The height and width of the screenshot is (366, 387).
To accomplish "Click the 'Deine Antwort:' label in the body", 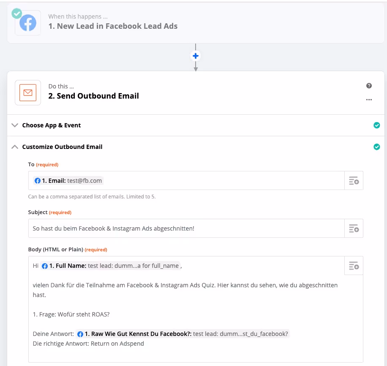I will pos(53,334).
